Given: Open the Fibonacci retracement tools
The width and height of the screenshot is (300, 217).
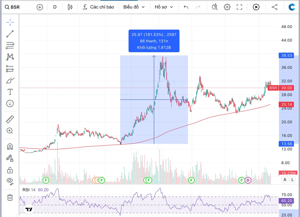Looking at the screenshot, I should (10, 45).
